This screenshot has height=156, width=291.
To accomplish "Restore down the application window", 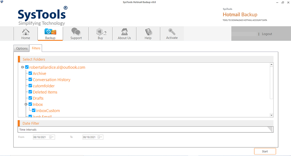I will coord(283,2).
